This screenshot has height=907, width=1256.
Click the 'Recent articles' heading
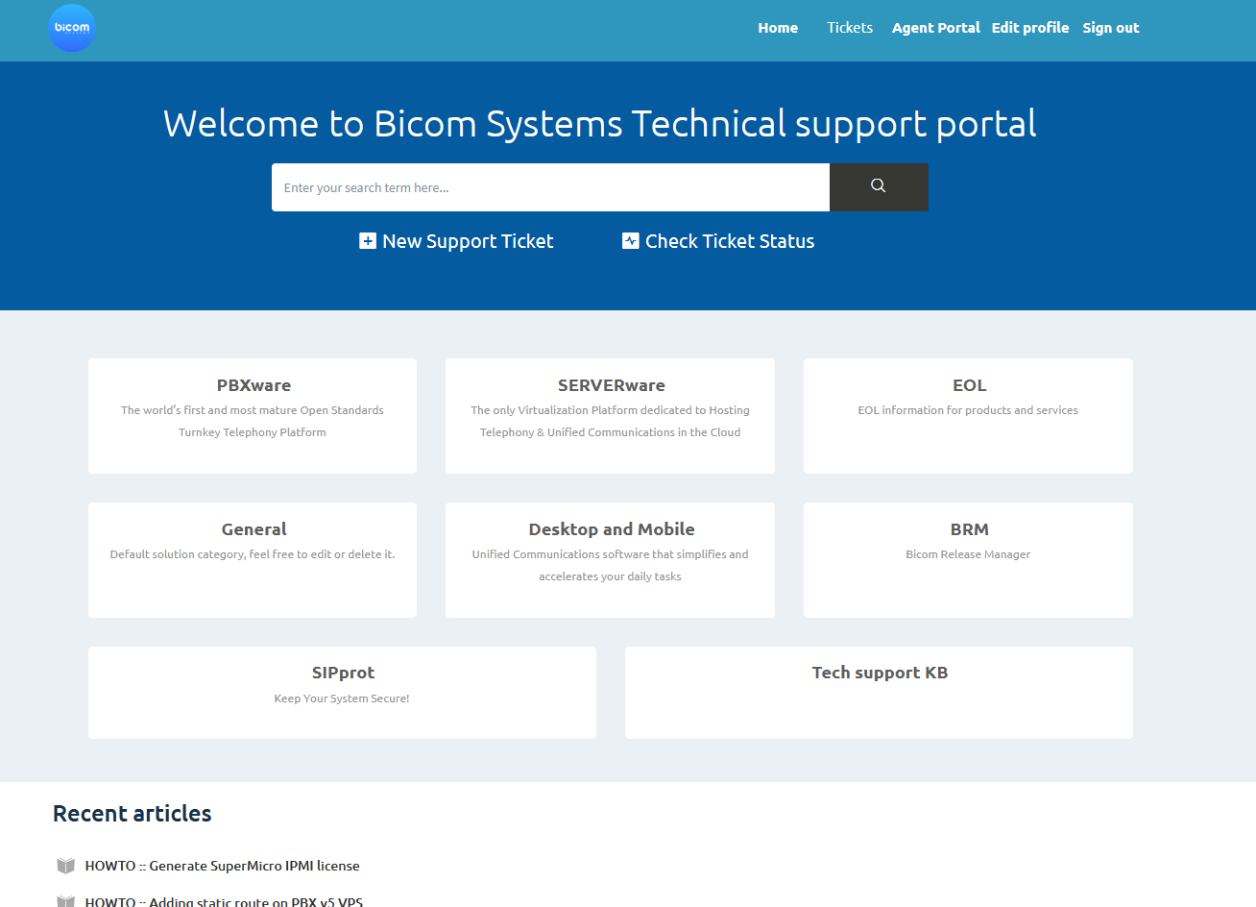(x=133, y=814)
